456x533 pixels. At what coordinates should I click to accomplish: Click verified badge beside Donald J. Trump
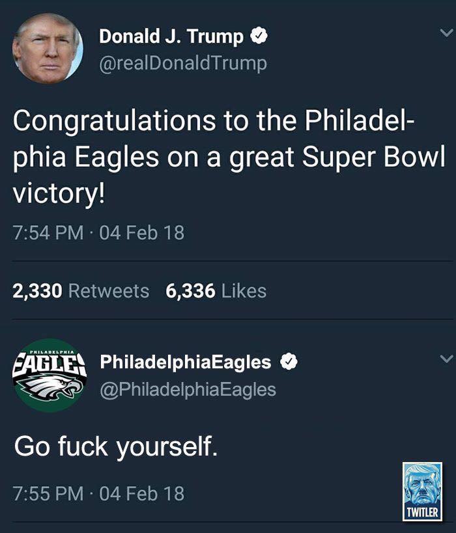259,37
